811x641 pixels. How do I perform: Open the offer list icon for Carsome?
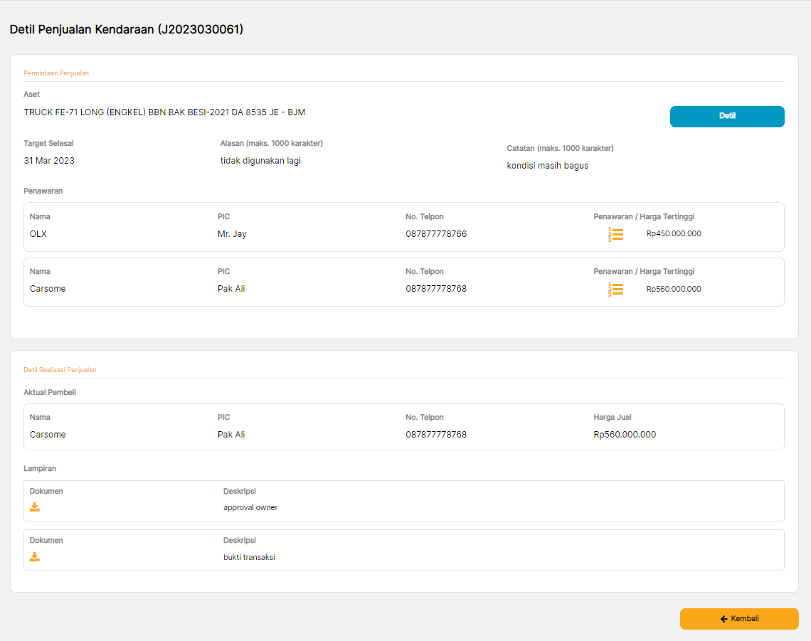pos(616,289)
